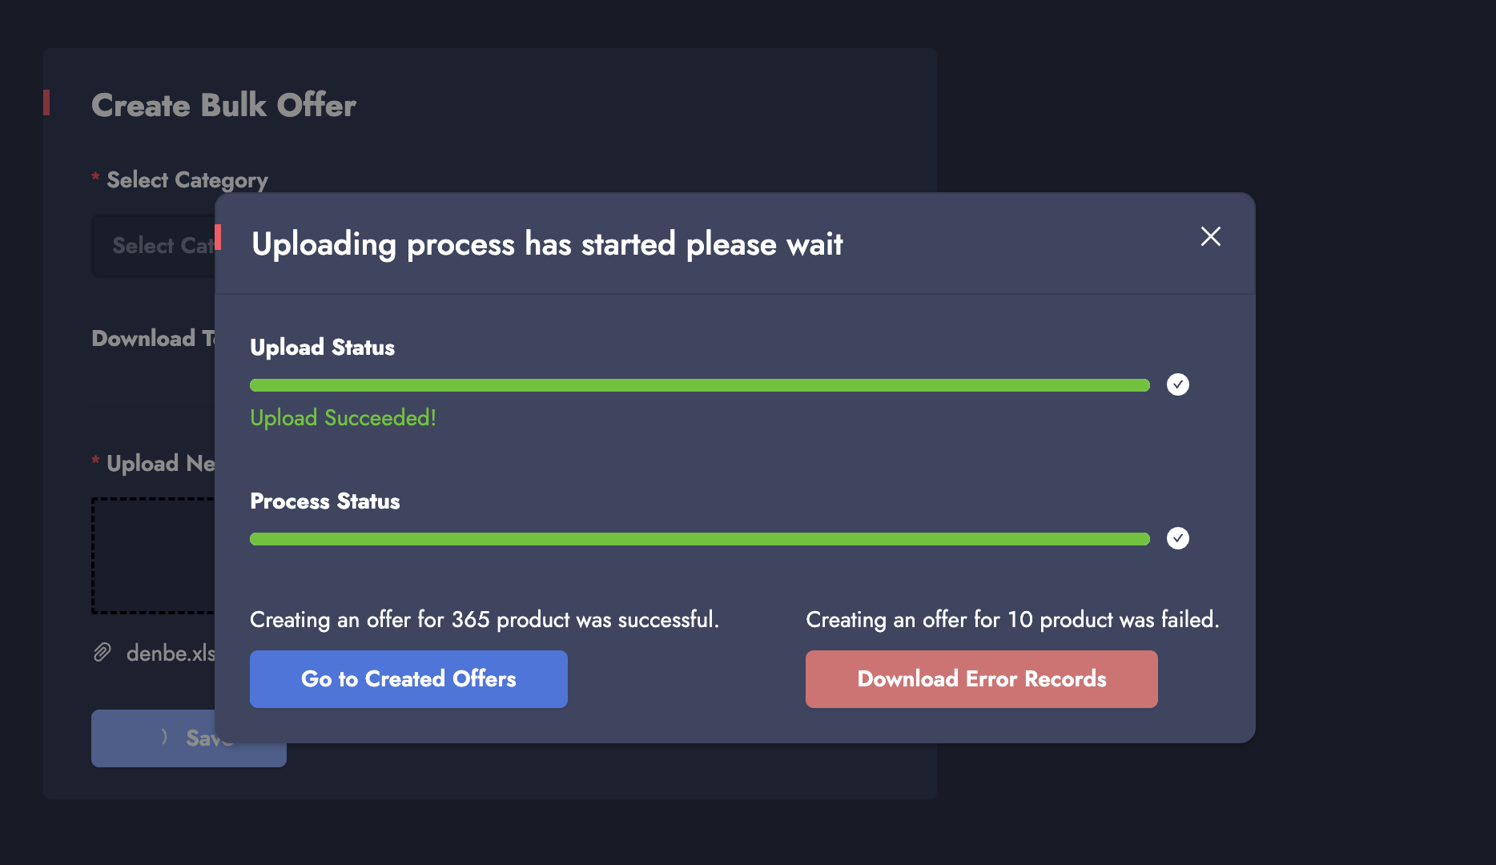
Task: Click the "Uploading process has started" title
Action: [x=546, y=244]
